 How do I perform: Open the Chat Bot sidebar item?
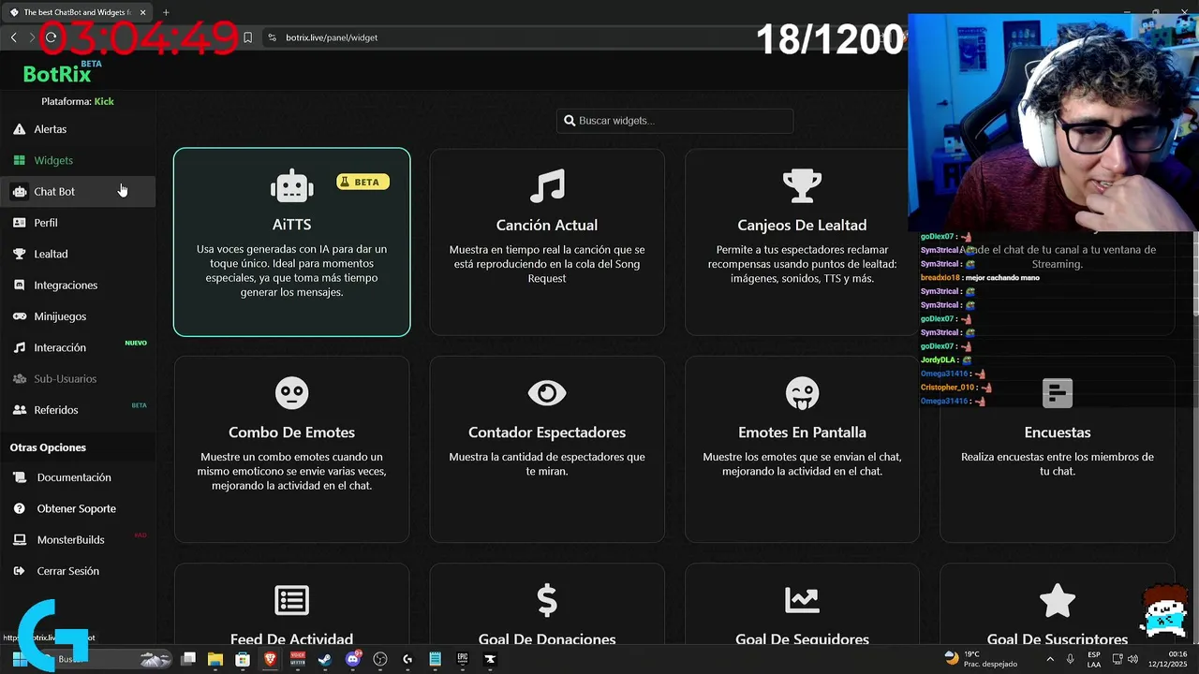(x=77, y=191)
